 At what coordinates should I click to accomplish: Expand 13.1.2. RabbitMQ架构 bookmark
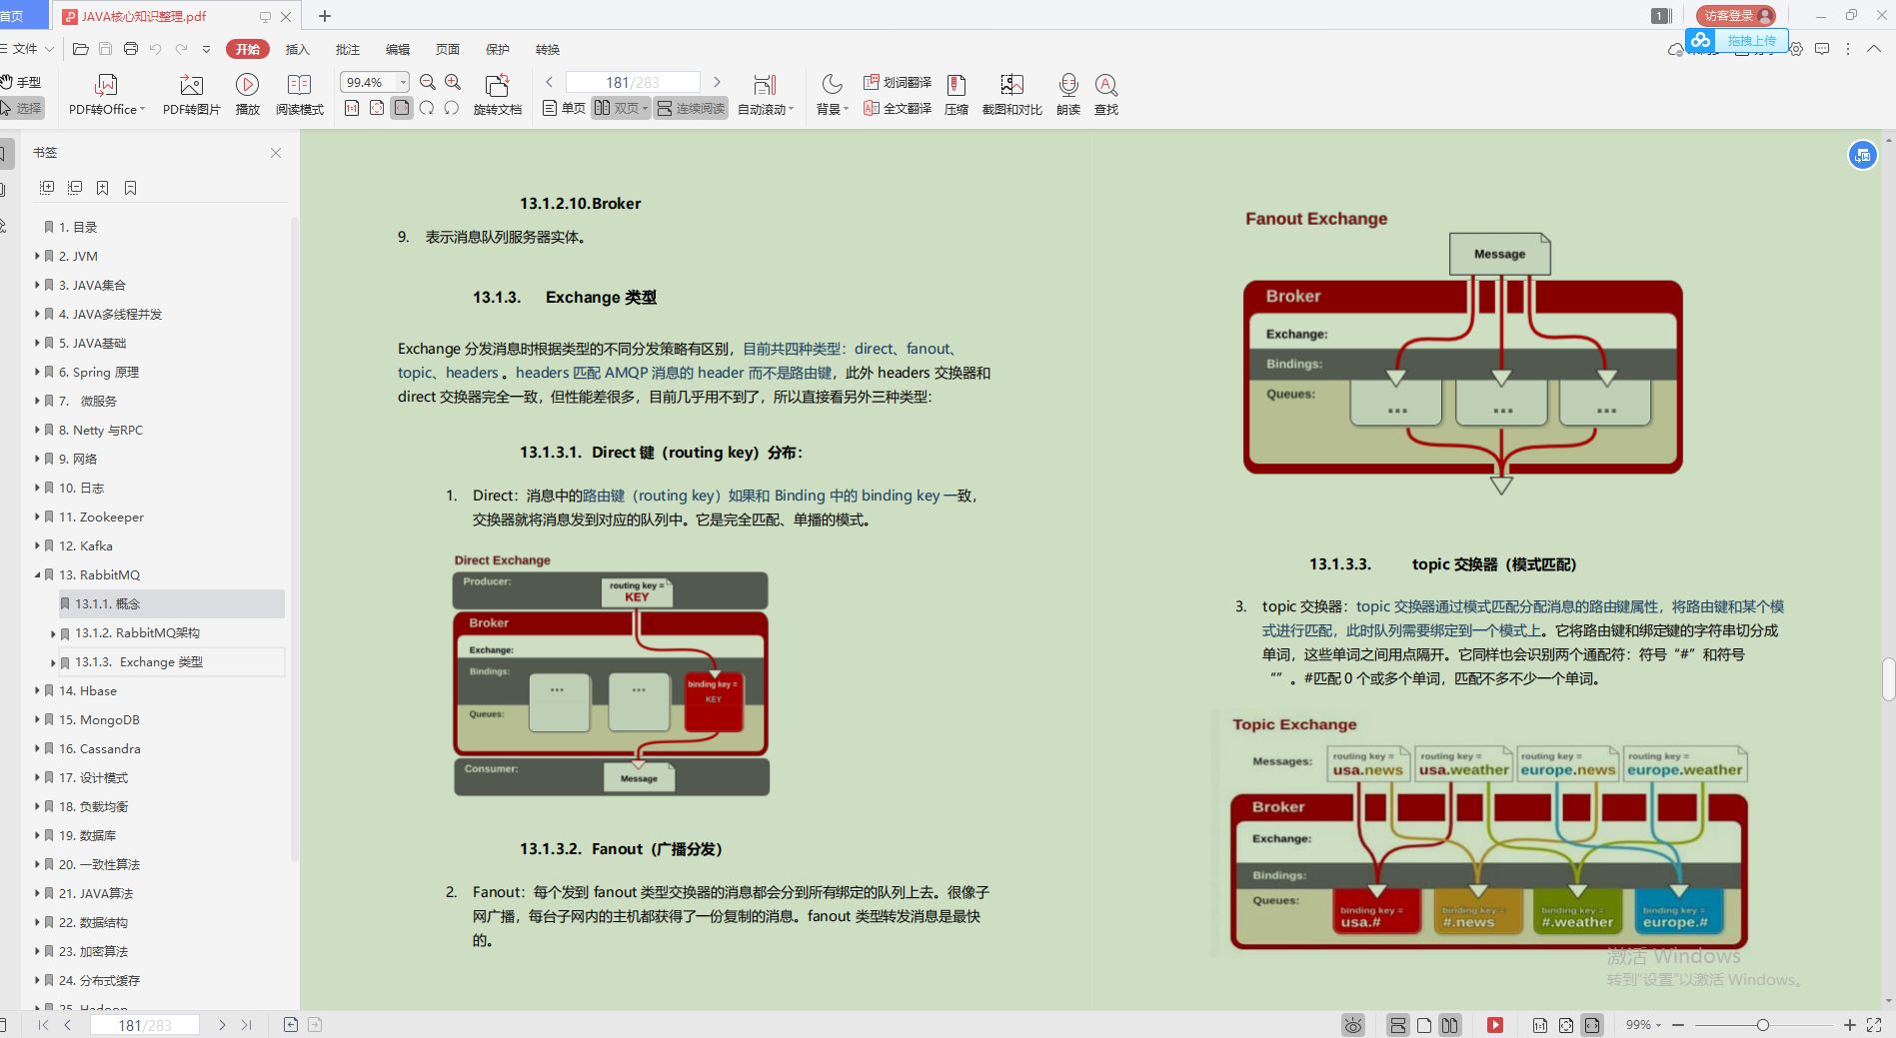53,633
